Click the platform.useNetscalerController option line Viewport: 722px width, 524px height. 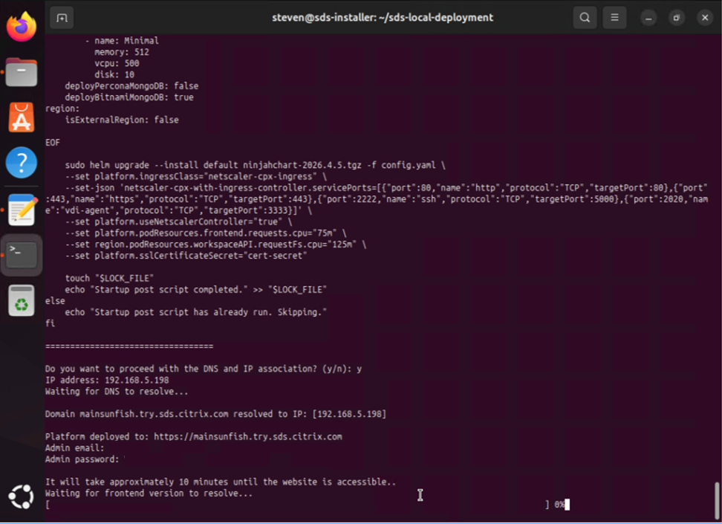point(178,221)
